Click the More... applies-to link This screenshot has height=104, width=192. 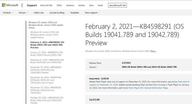[x=153, y=51]
